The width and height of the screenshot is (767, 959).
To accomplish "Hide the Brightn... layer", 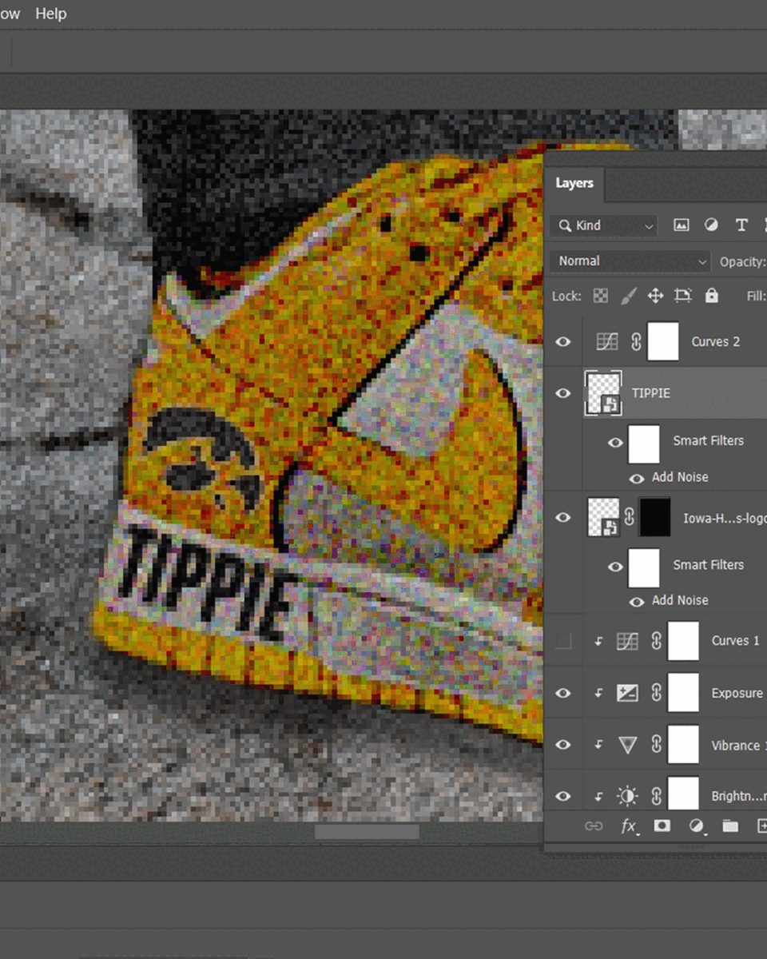I will (x=563, y=797).
